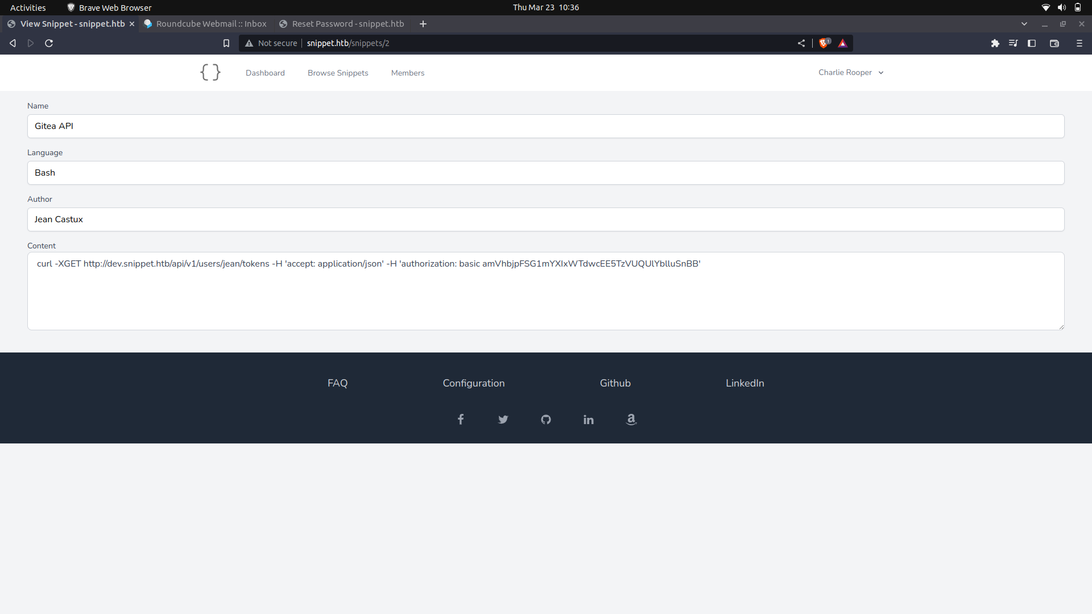Open the Brave Shields panel

[825, 43]
